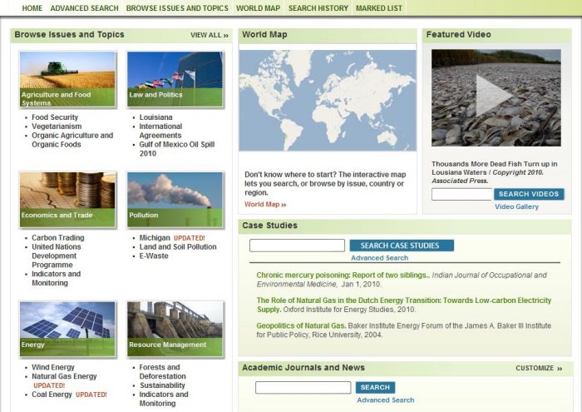The height and width of the screenshot is (412, 582).
Task: Open Natural Gas Energy topic
Action: pyautogui.click(x=64, y=376)
